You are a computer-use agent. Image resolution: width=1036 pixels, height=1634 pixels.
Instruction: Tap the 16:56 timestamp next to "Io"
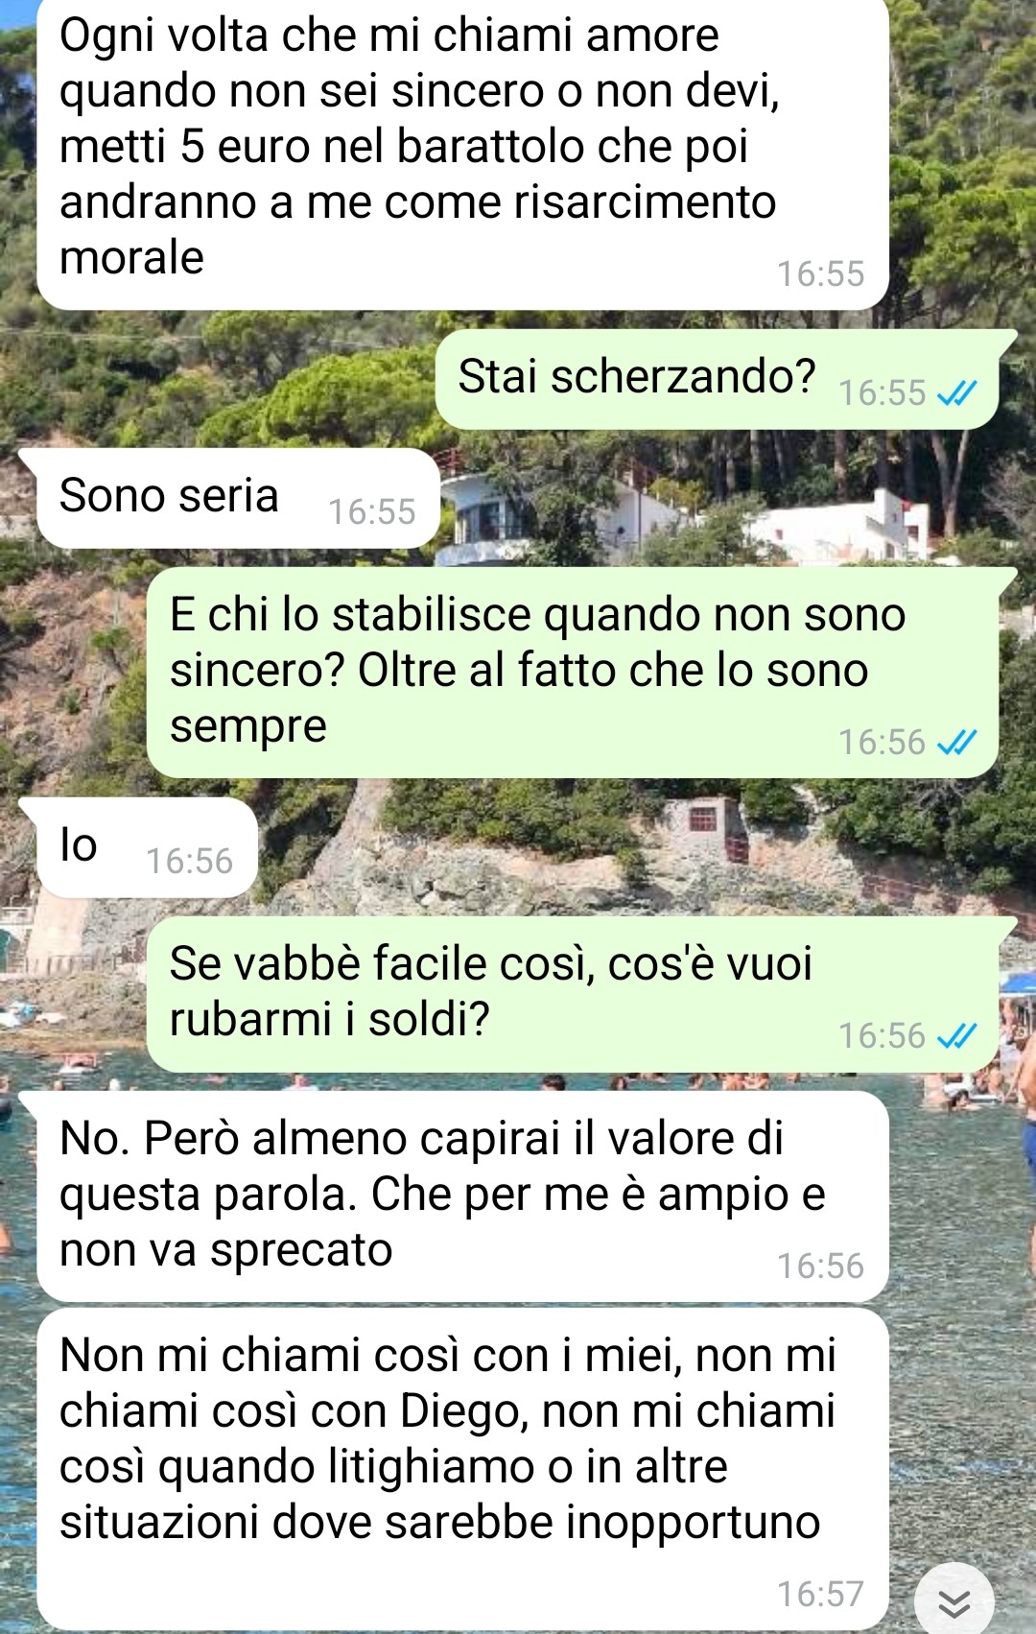189,861
